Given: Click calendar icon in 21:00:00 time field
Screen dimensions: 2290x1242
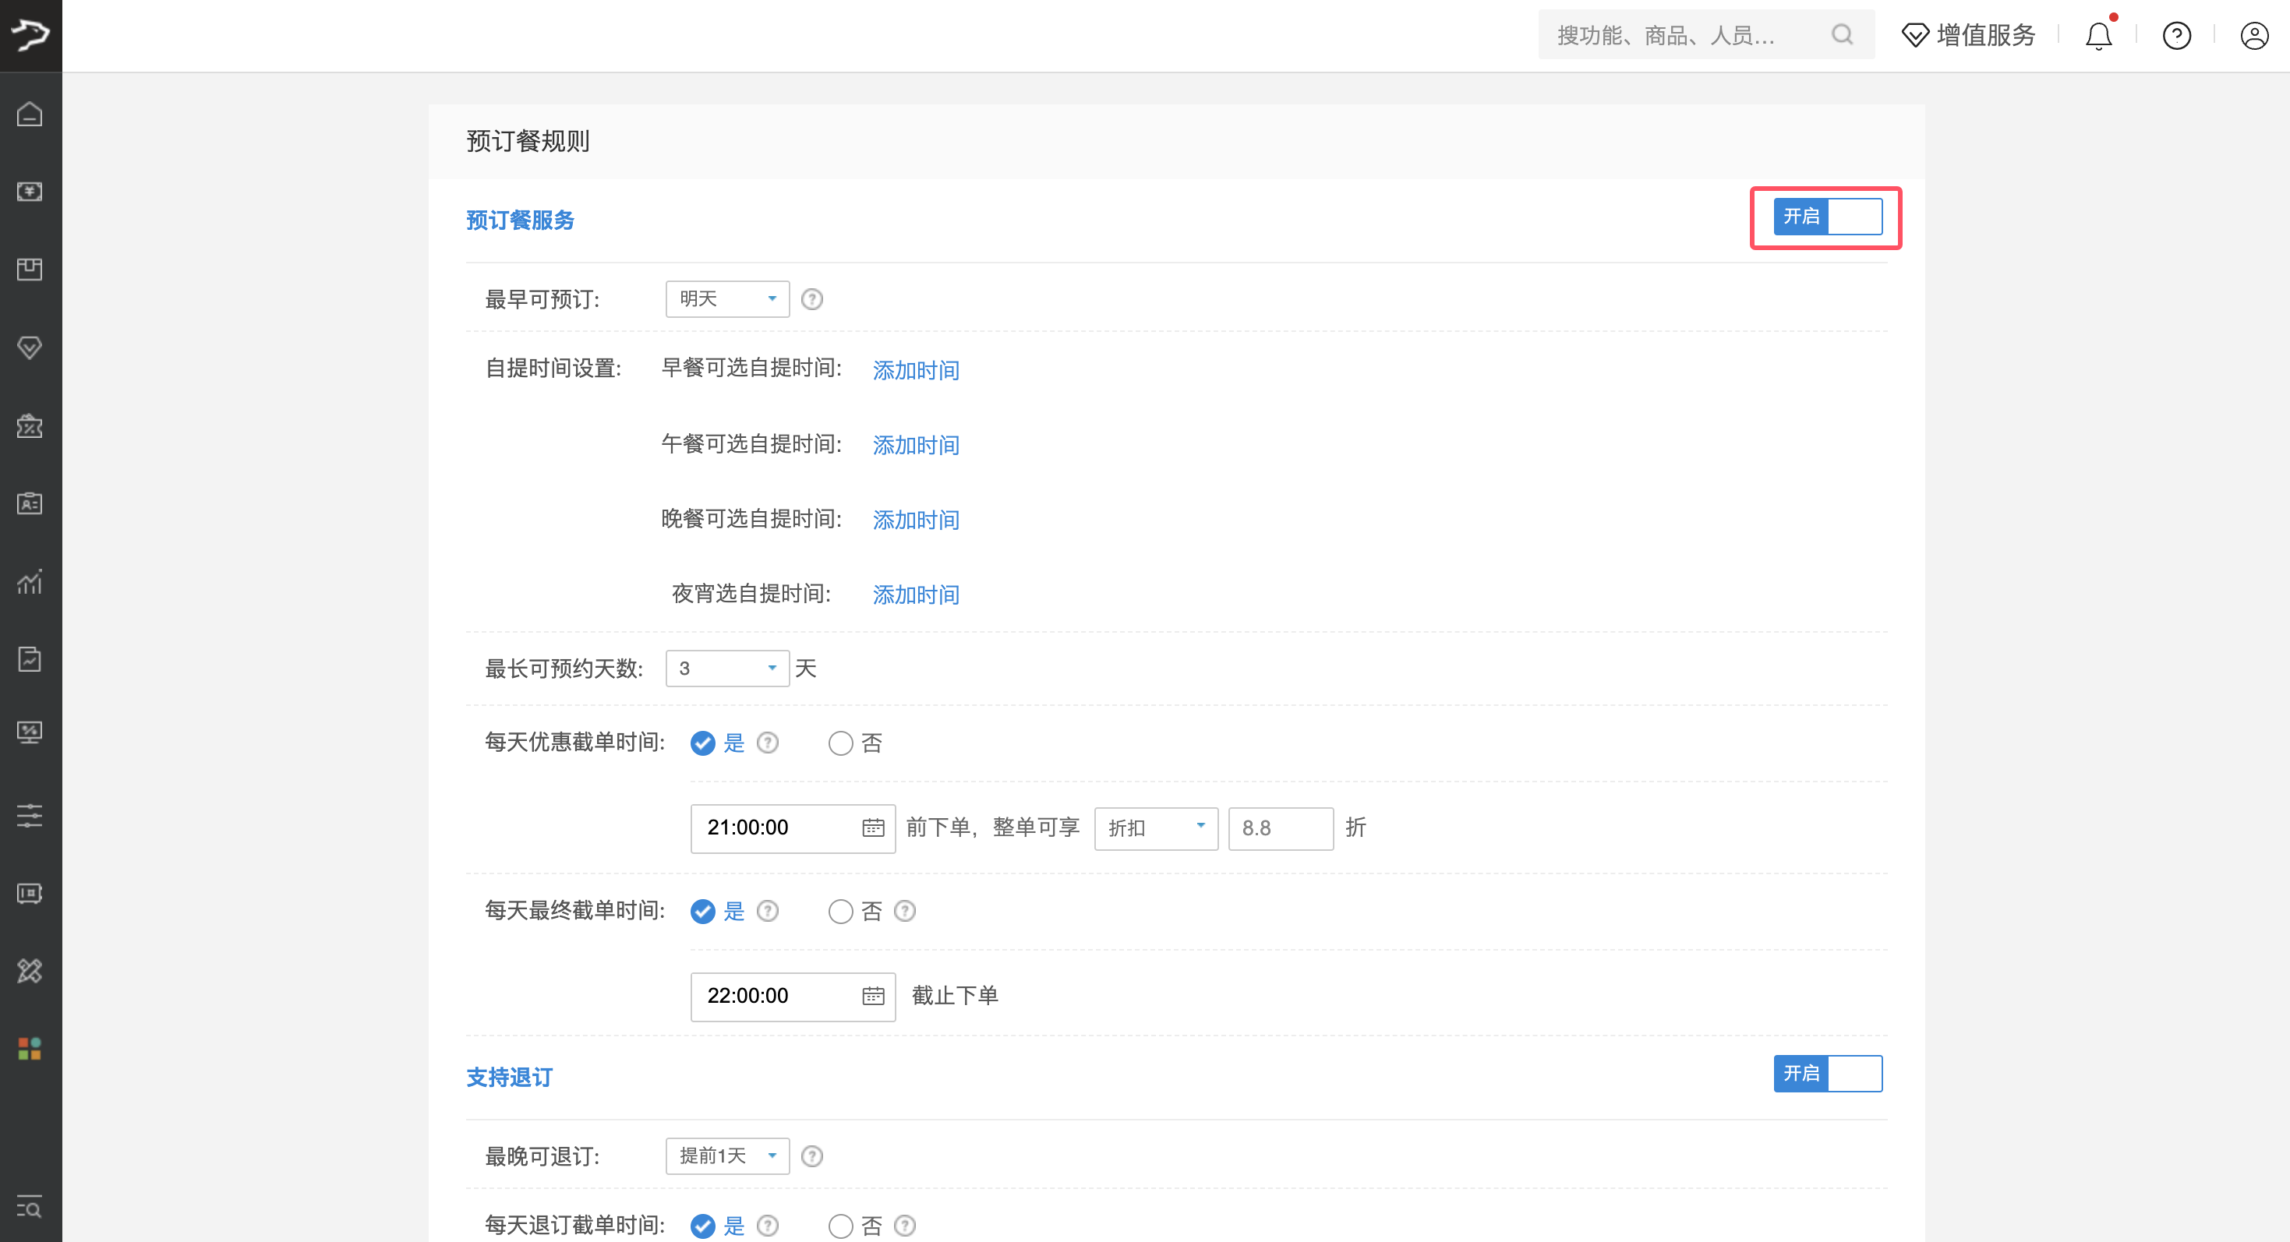Looking at the screenshot, I should [x=872, y=828].
